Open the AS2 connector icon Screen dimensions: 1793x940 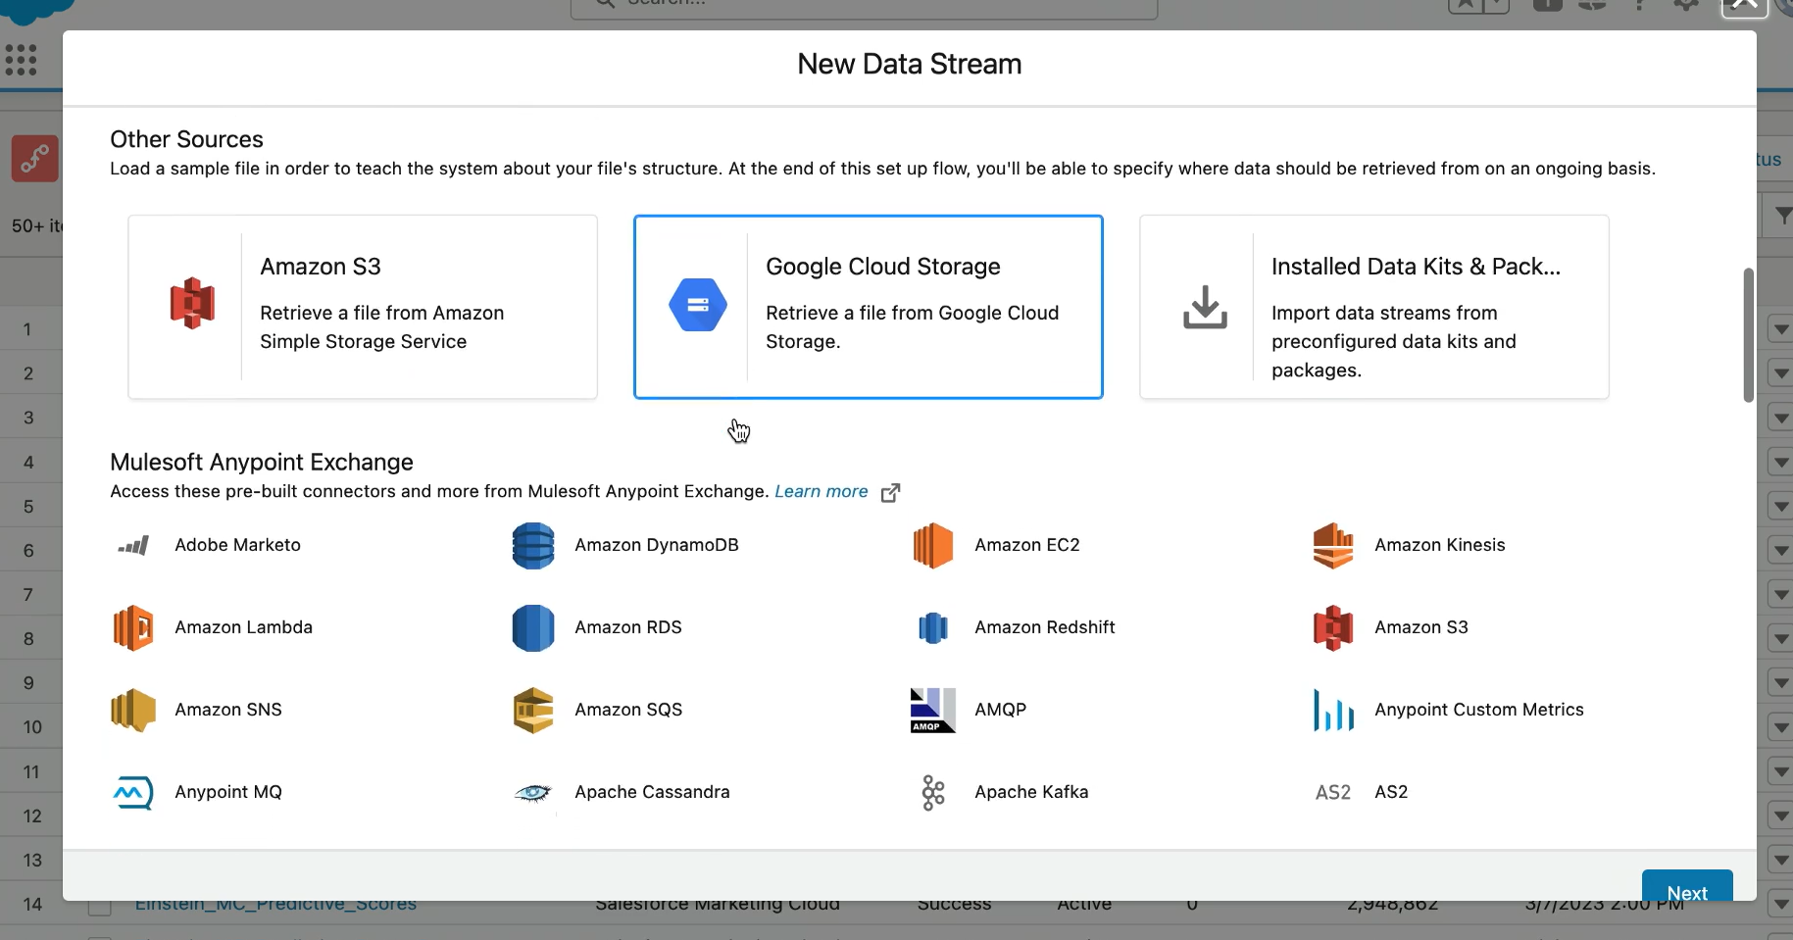pos(1333,792)
